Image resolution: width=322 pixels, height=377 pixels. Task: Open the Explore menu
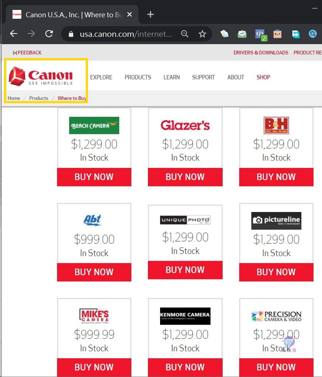pos(101,77)
